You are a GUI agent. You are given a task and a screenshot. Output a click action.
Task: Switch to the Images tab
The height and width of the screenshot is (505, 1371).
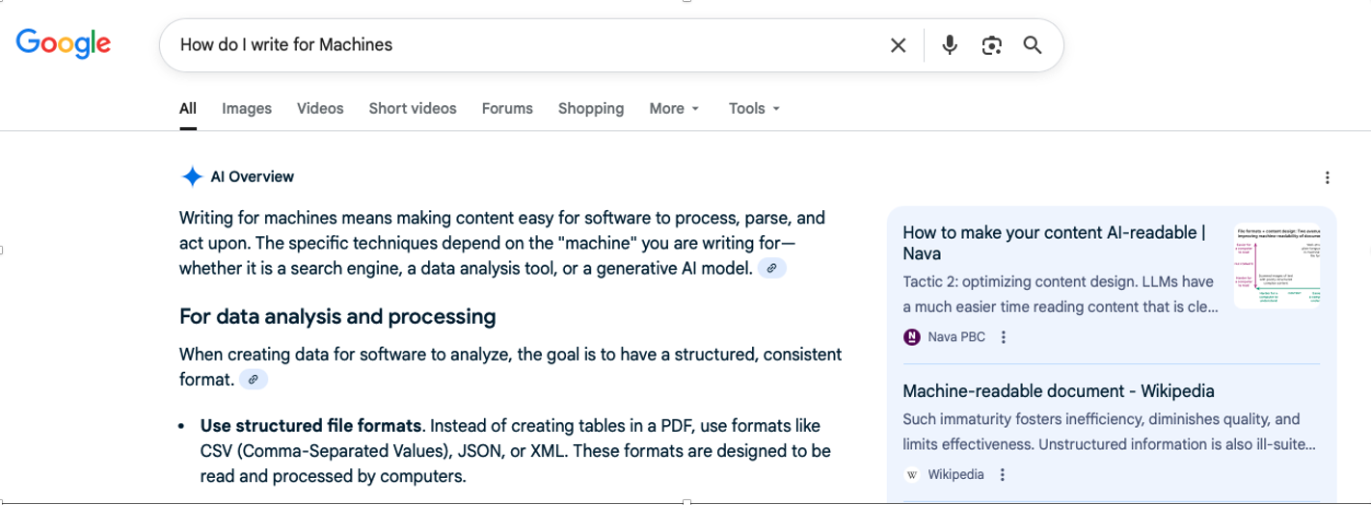pos(247,109)
